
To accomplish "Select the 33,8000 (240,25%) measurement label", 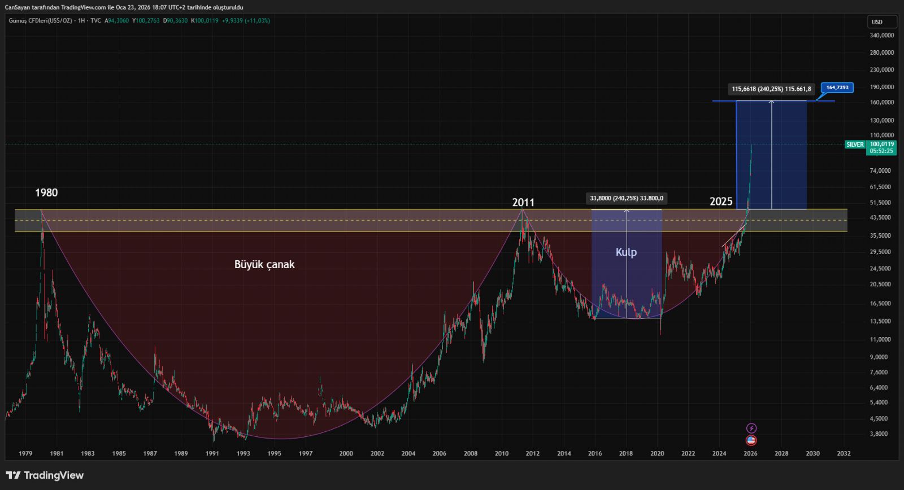I will 627,198.
